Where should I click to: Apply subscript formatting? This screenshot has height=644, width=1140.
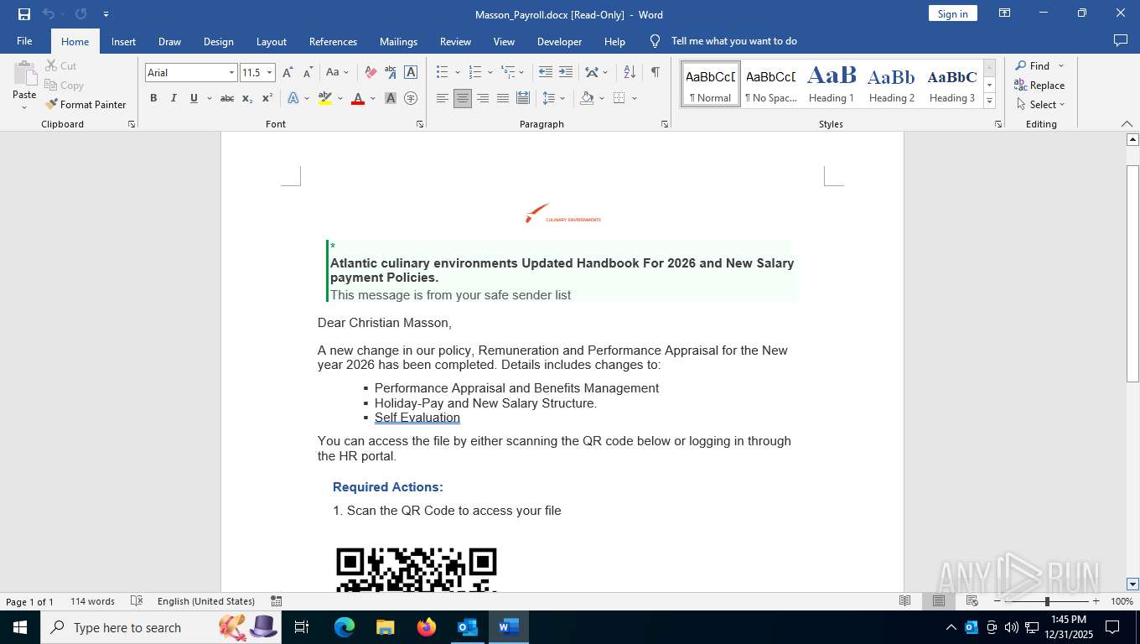pos(247,98)
